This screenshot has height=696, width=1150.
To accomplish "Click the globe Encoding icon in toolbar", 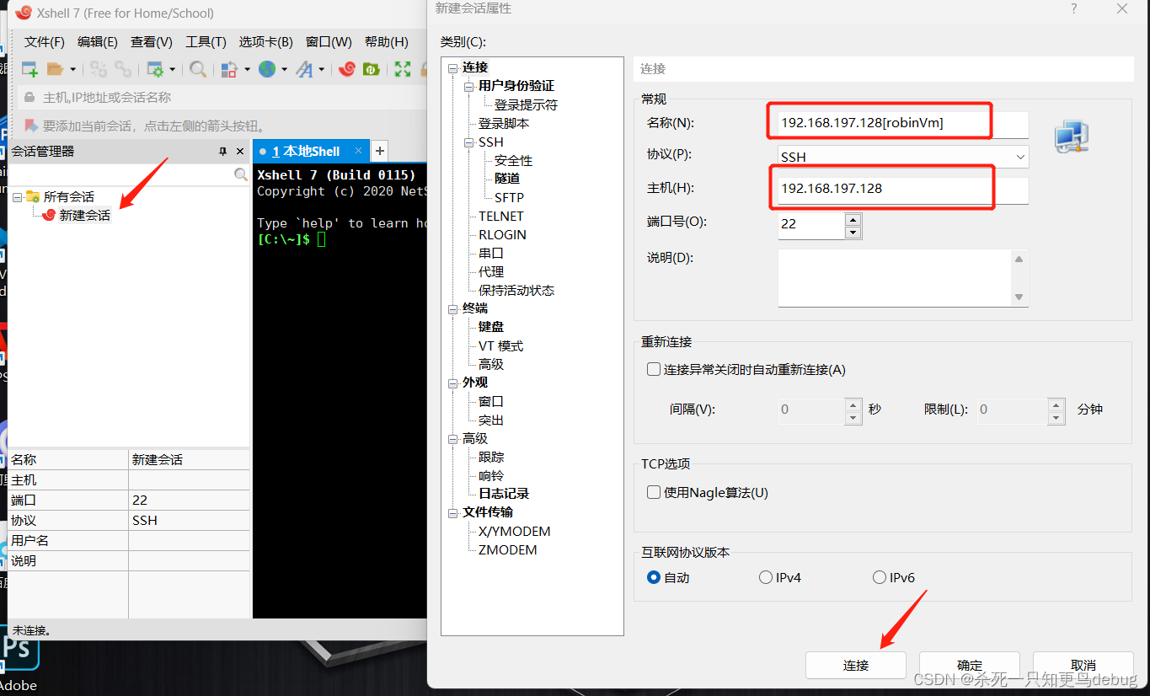I will 267,69.
